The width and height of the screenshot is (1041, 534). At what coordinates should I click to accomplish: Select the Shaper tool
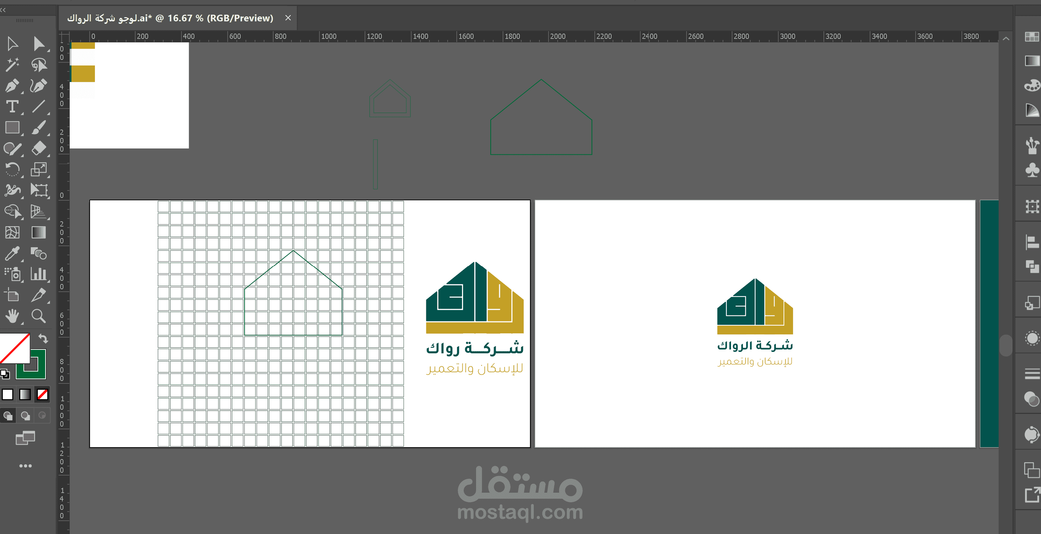[12, 149]
